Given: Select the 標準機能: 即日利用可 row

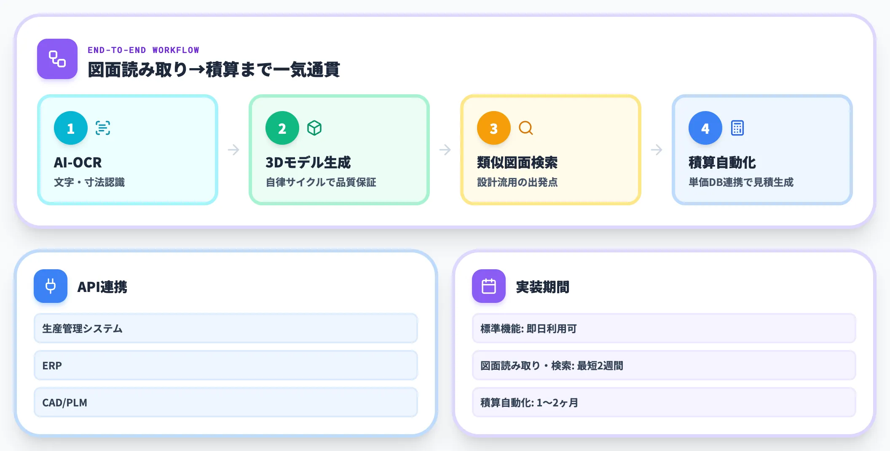Looking at the screenshot, I should 664,328.
